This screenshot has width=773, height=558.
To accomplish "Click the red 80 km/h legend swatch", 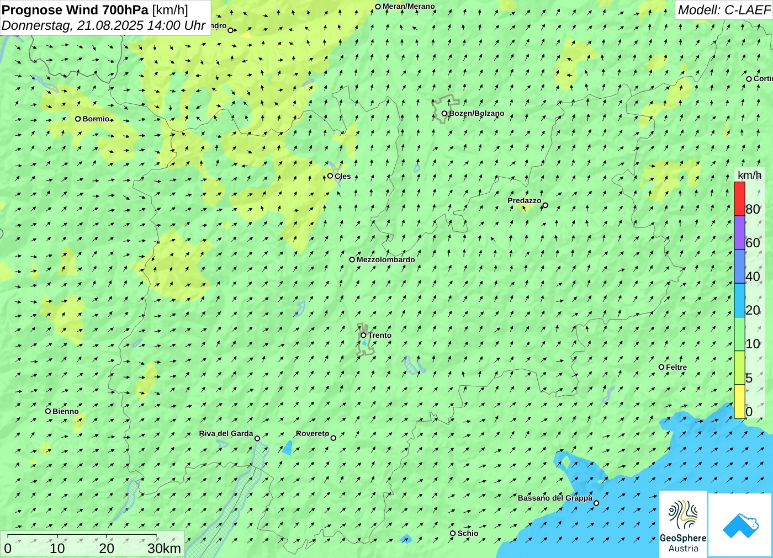I will click(739, 199).
